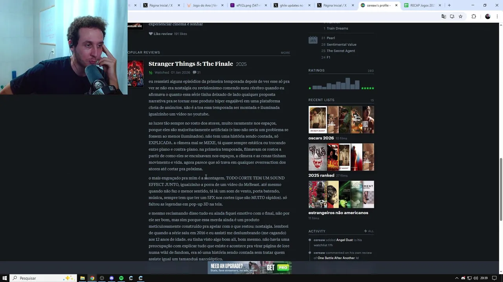Open the F1 diary entry

coord(328,57)
